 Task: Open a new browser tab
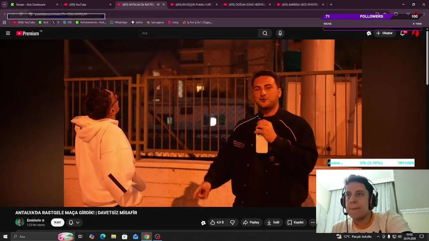pos(331,5)
